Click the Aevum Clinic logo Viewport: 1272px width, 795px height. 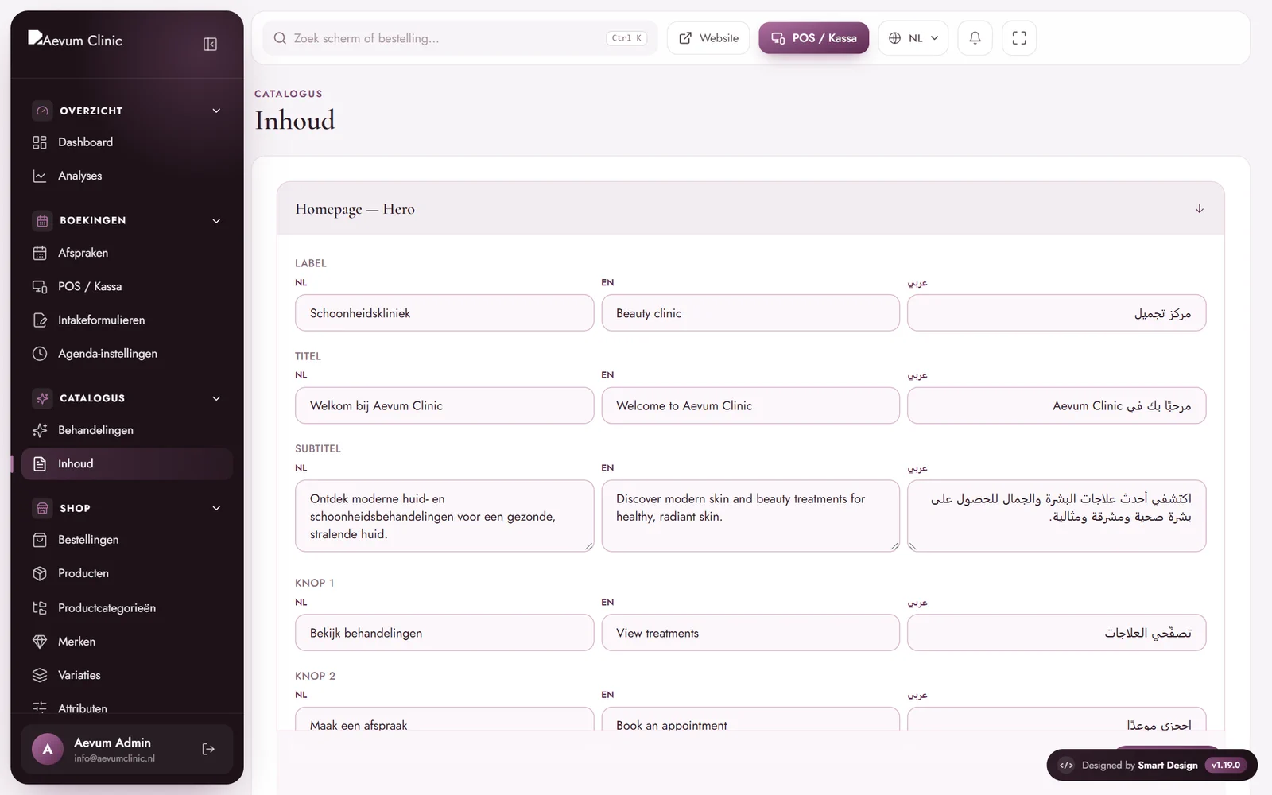76,40
